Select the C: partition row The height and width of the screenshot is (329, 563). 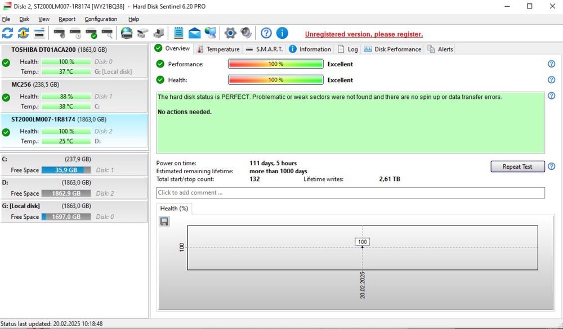pos(74,164)
